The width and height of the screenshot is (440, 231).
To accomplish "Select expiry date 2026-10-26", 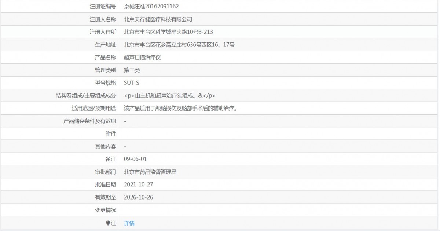I will pyautogui.click(x=139, y=197).
